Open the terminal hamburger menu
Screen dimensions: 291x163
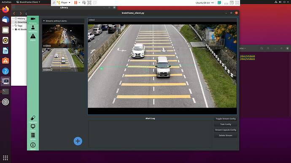point(268,48)
